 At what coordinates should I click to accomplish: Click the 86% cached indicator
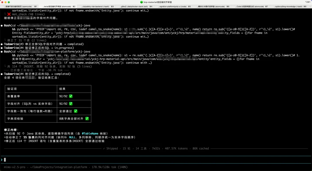click(x=200, y=149)
